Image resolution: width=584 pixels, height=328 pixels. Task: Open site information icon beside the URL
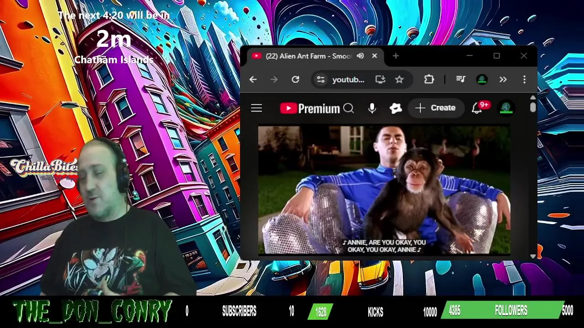pos(321,80)
